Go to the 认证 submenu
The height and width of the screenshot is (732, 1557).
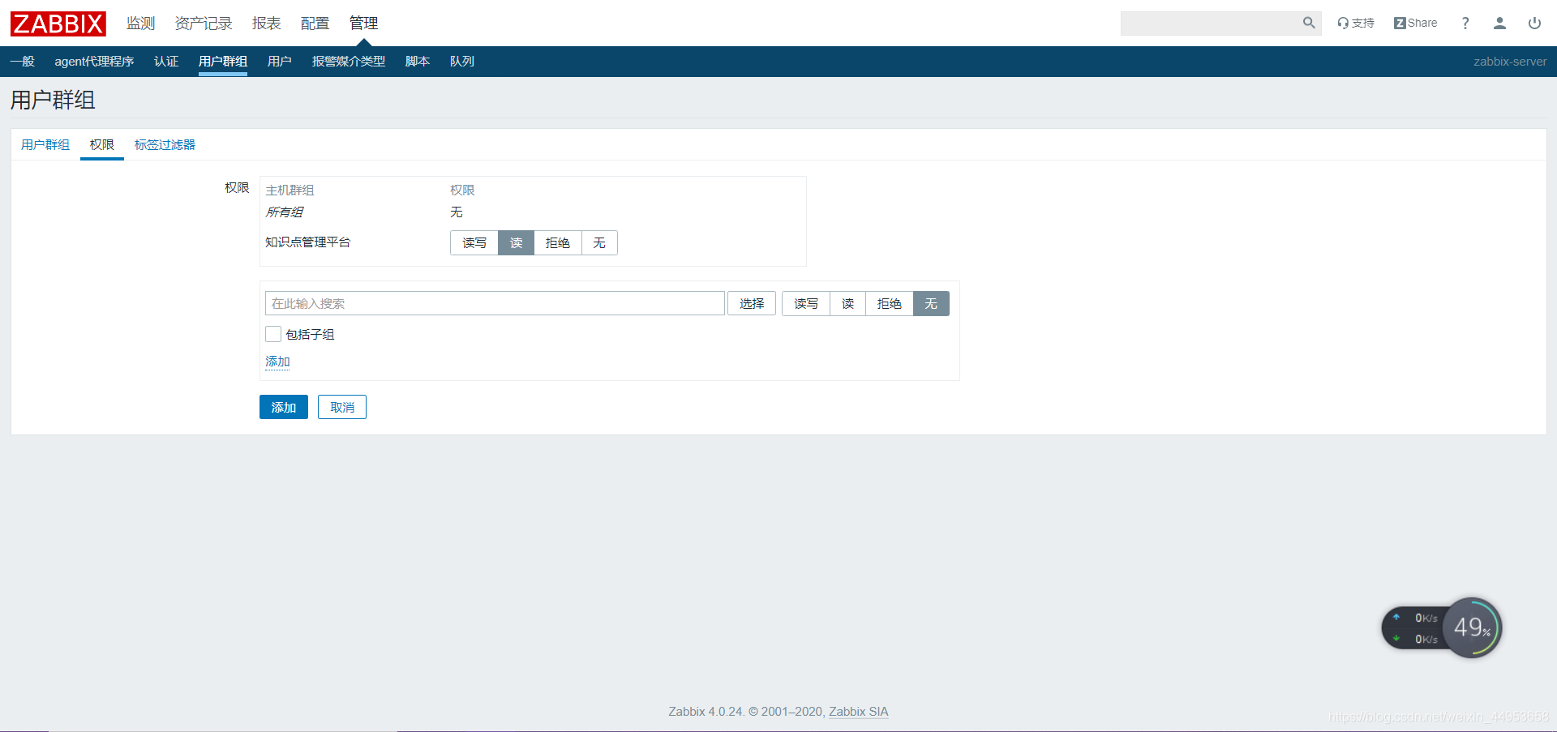[x=166, y=62]
